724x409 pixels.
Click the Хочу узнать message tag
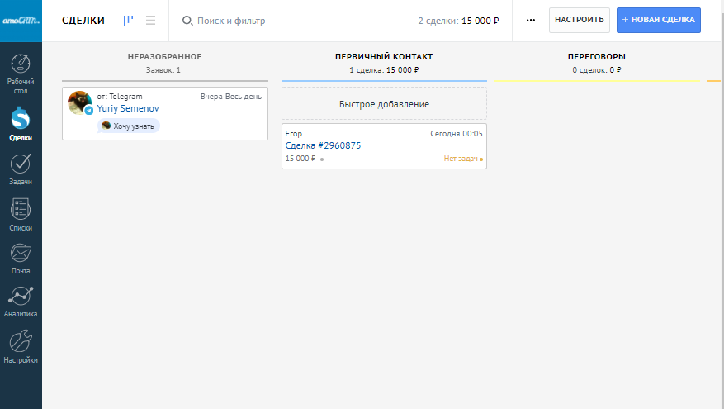pos(130,126)
